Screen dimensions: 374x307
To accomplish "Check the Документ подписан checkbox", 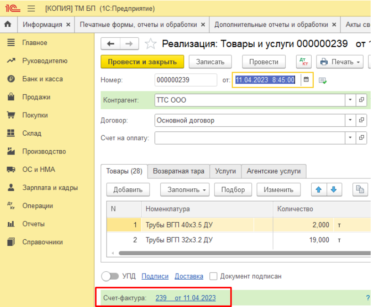I will pos(213,276).
